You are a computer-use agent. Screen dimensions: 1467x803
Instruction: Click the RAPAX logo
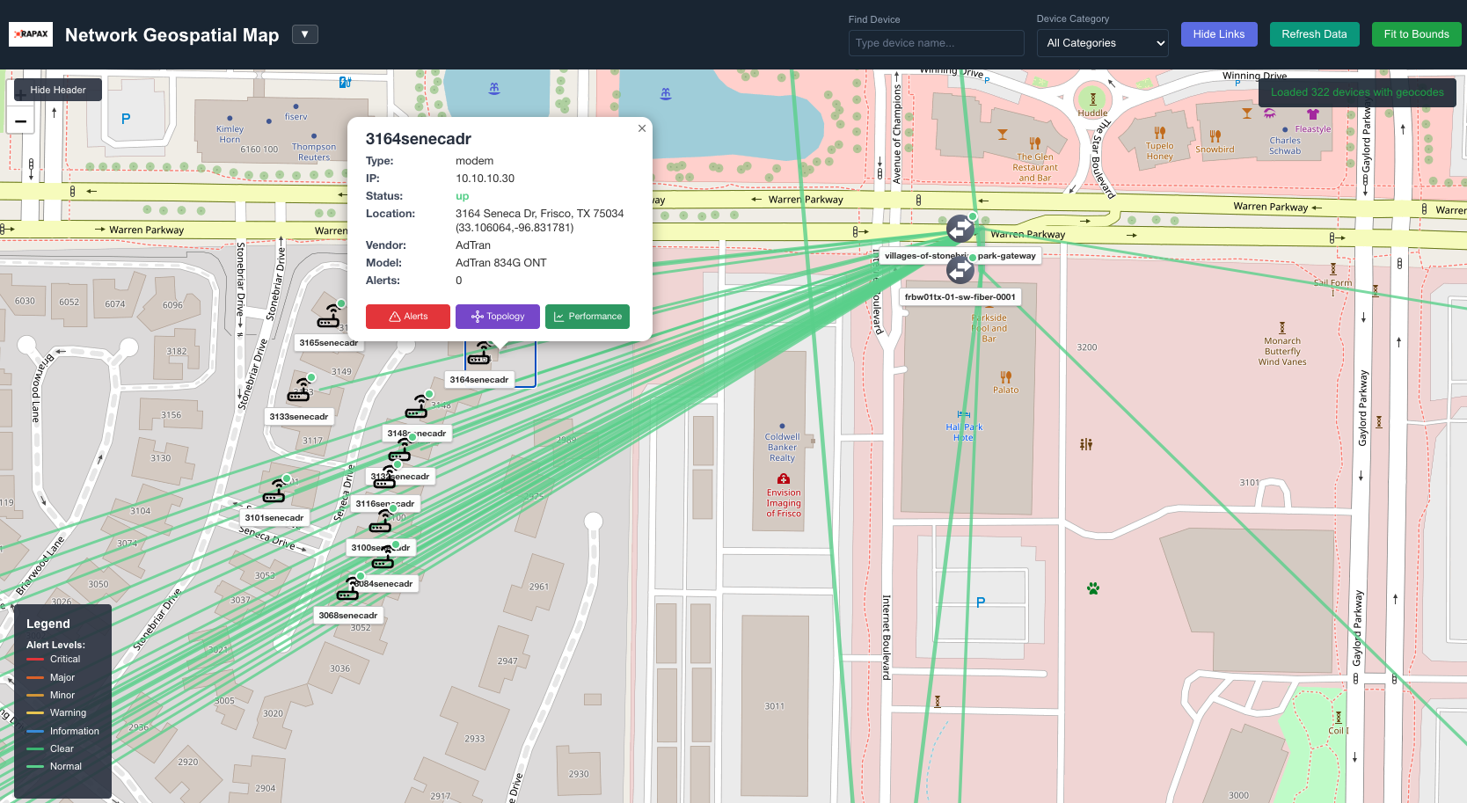click(31, 34)
